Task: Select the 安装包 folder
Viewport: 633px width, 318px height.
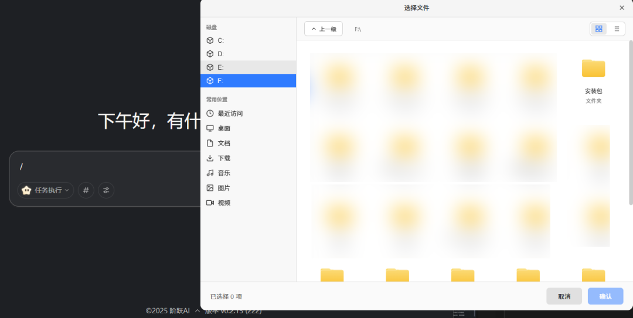Action: click(593, 81)
